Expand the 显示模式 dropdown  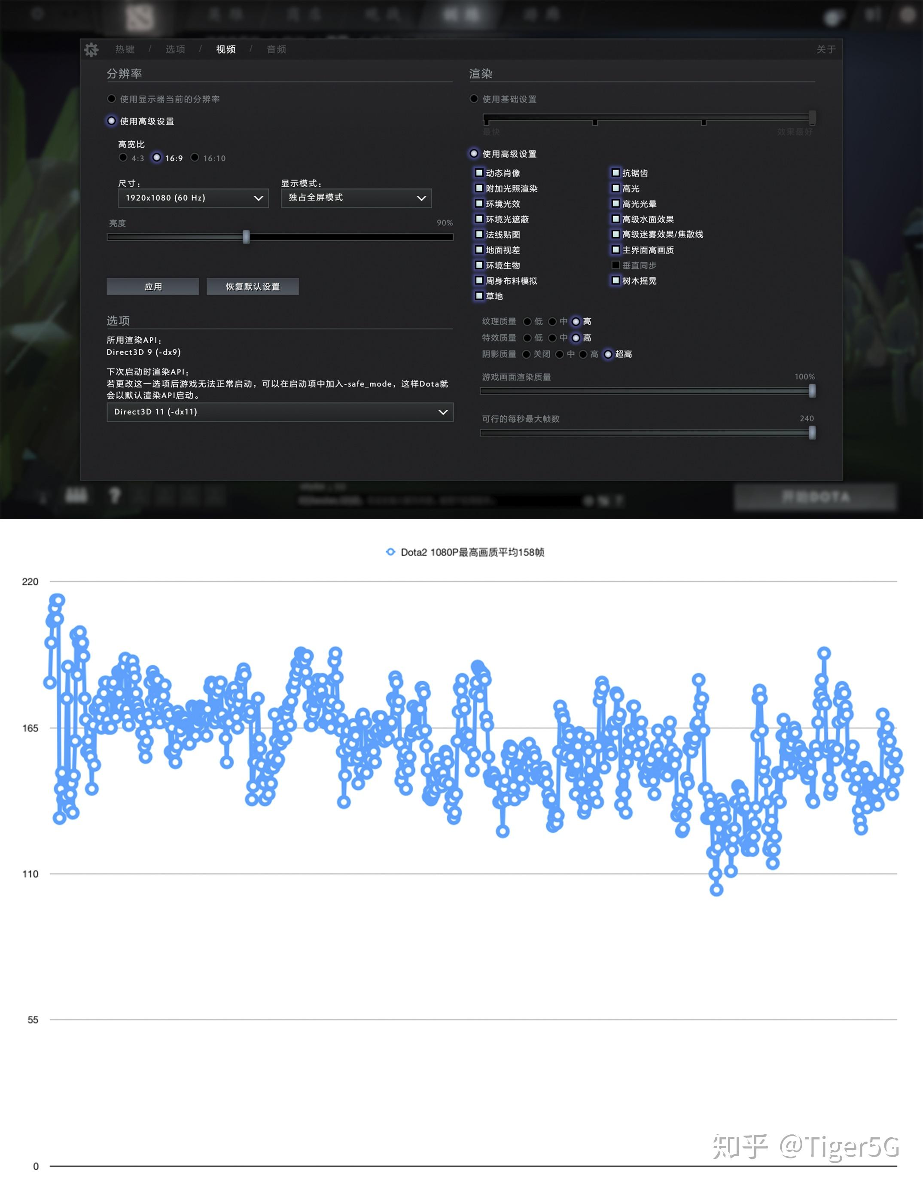coord(356,198)
